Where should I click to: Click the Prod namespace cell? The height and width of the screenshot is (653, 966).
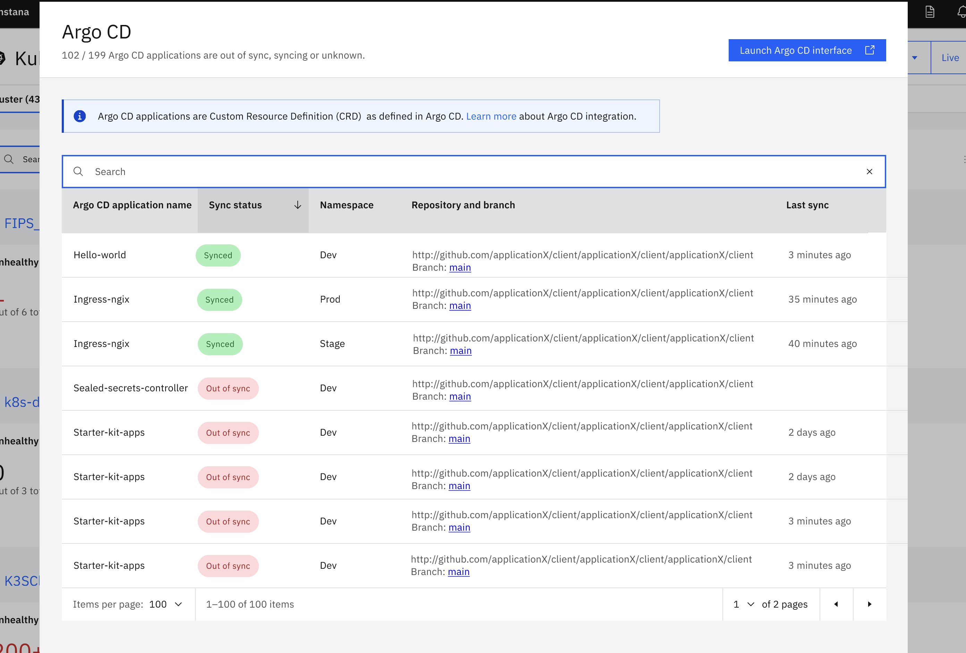(330, 299)
